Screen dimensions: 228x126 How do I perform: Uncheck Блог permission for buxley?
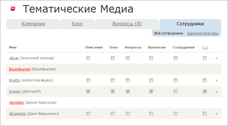point(113,92)
